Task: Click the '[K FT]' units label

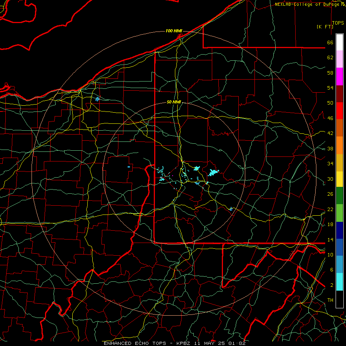Action: click(x=325, y=27)
